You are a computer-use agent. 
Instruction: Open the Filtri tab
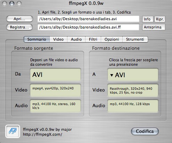(93, 39)
